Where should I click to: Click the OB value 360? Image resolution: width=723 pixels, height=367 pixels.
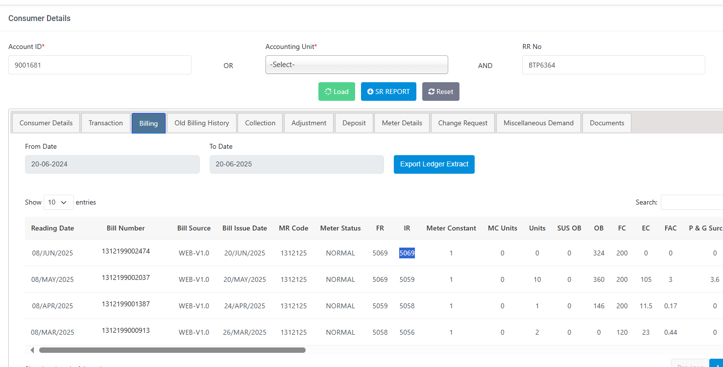tap(599, 279)
